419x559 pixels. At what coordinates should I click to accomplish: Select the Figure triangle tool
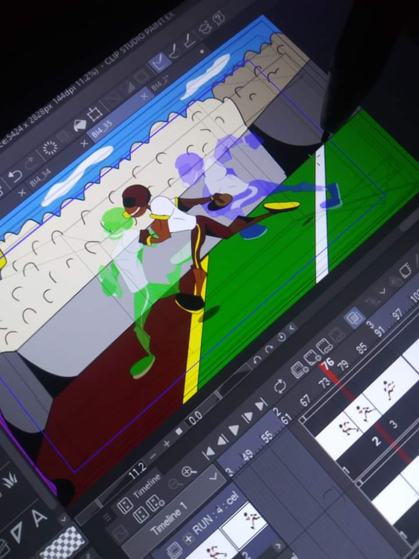[x=16, y=533]
